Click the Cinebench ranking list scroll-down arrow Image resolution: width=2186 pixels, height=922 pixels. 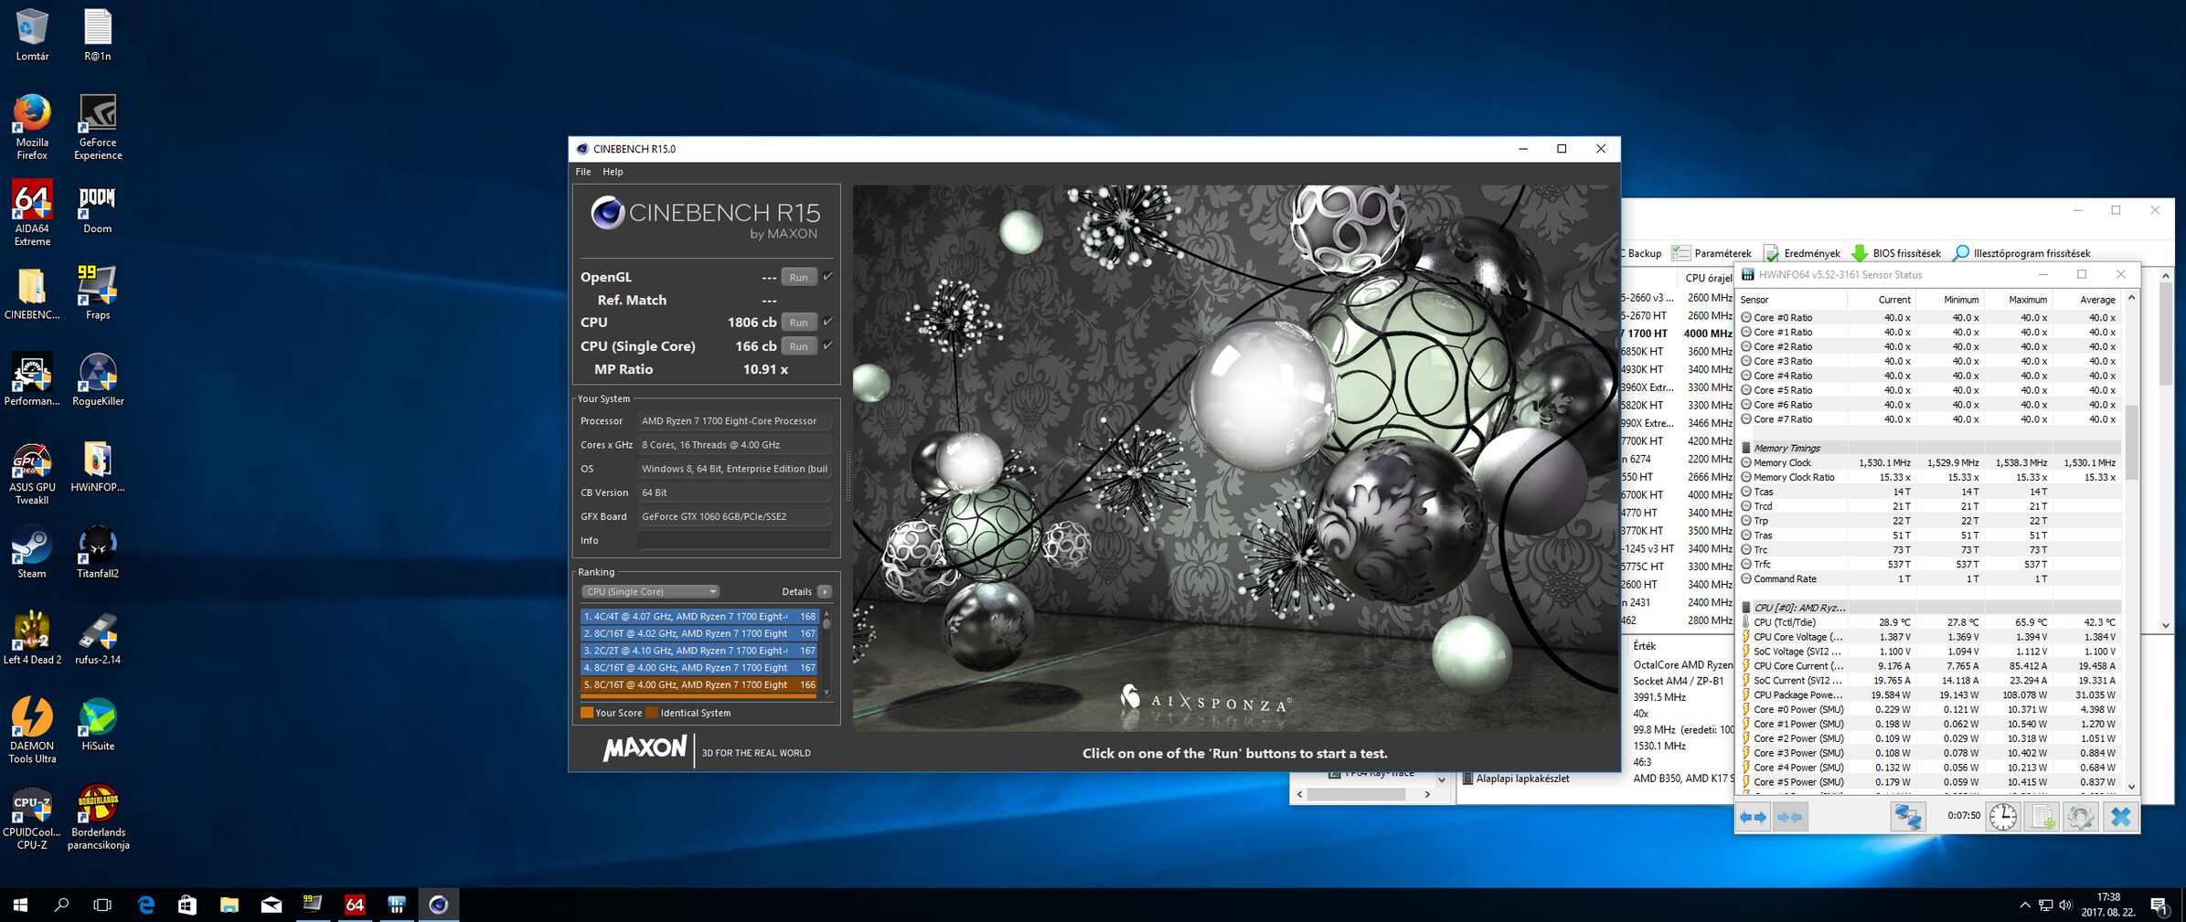point(826,692)
